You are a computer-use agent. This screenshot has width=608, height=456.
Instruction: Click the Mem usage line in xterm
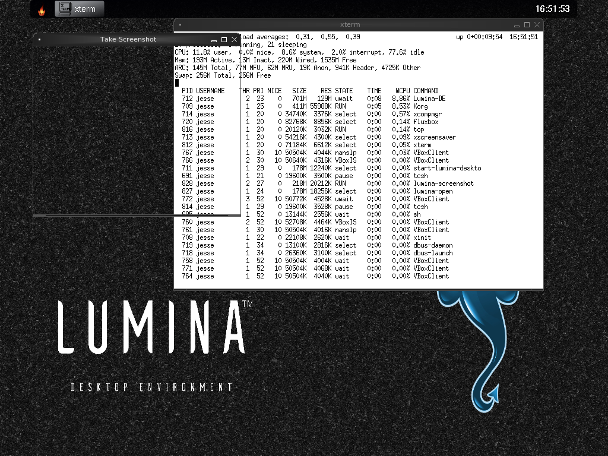tap(265, 60)
